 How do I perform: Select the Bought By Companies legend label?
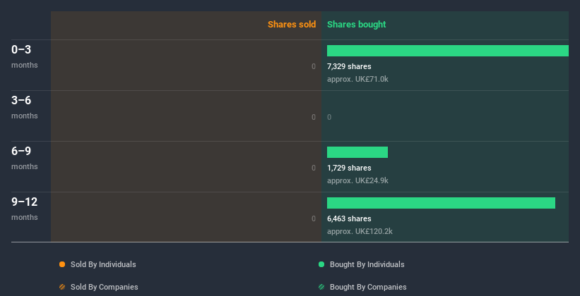(368, 287)
